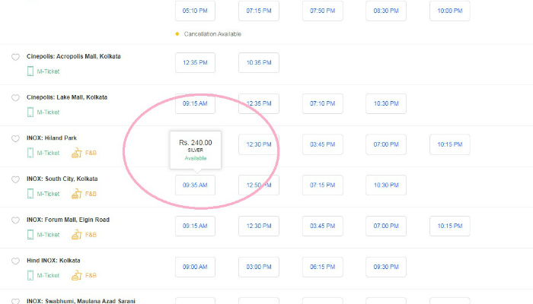Viewport: 533px width, 304px height.
Task: Click F&B food icon under Hind INOX: Kolkata
Action: 76,275
